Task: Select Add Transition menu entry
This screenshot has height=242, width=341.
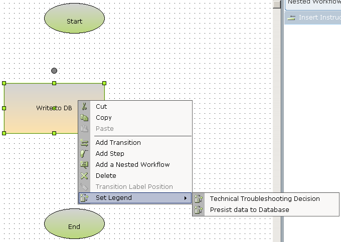Action: tap(118, 143)
